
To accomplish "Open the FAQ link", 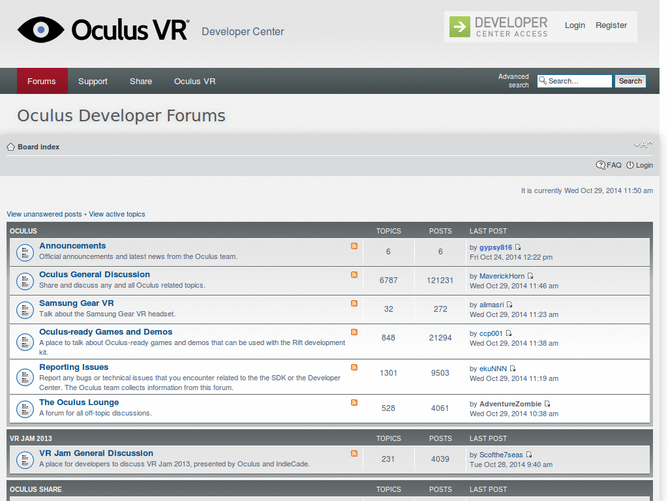I will coord(614,165).
